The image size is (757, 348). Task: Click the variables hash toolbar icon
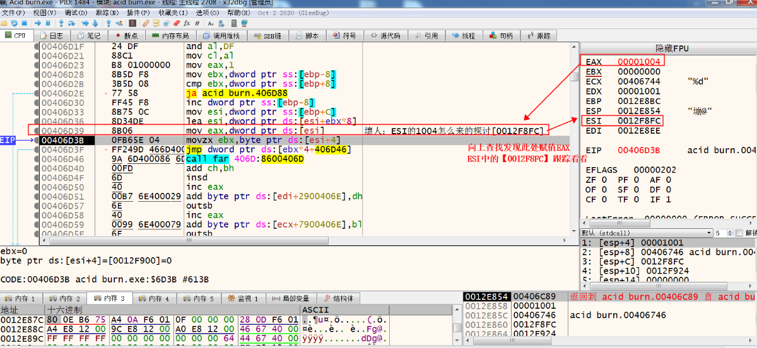tap(197, 23)
